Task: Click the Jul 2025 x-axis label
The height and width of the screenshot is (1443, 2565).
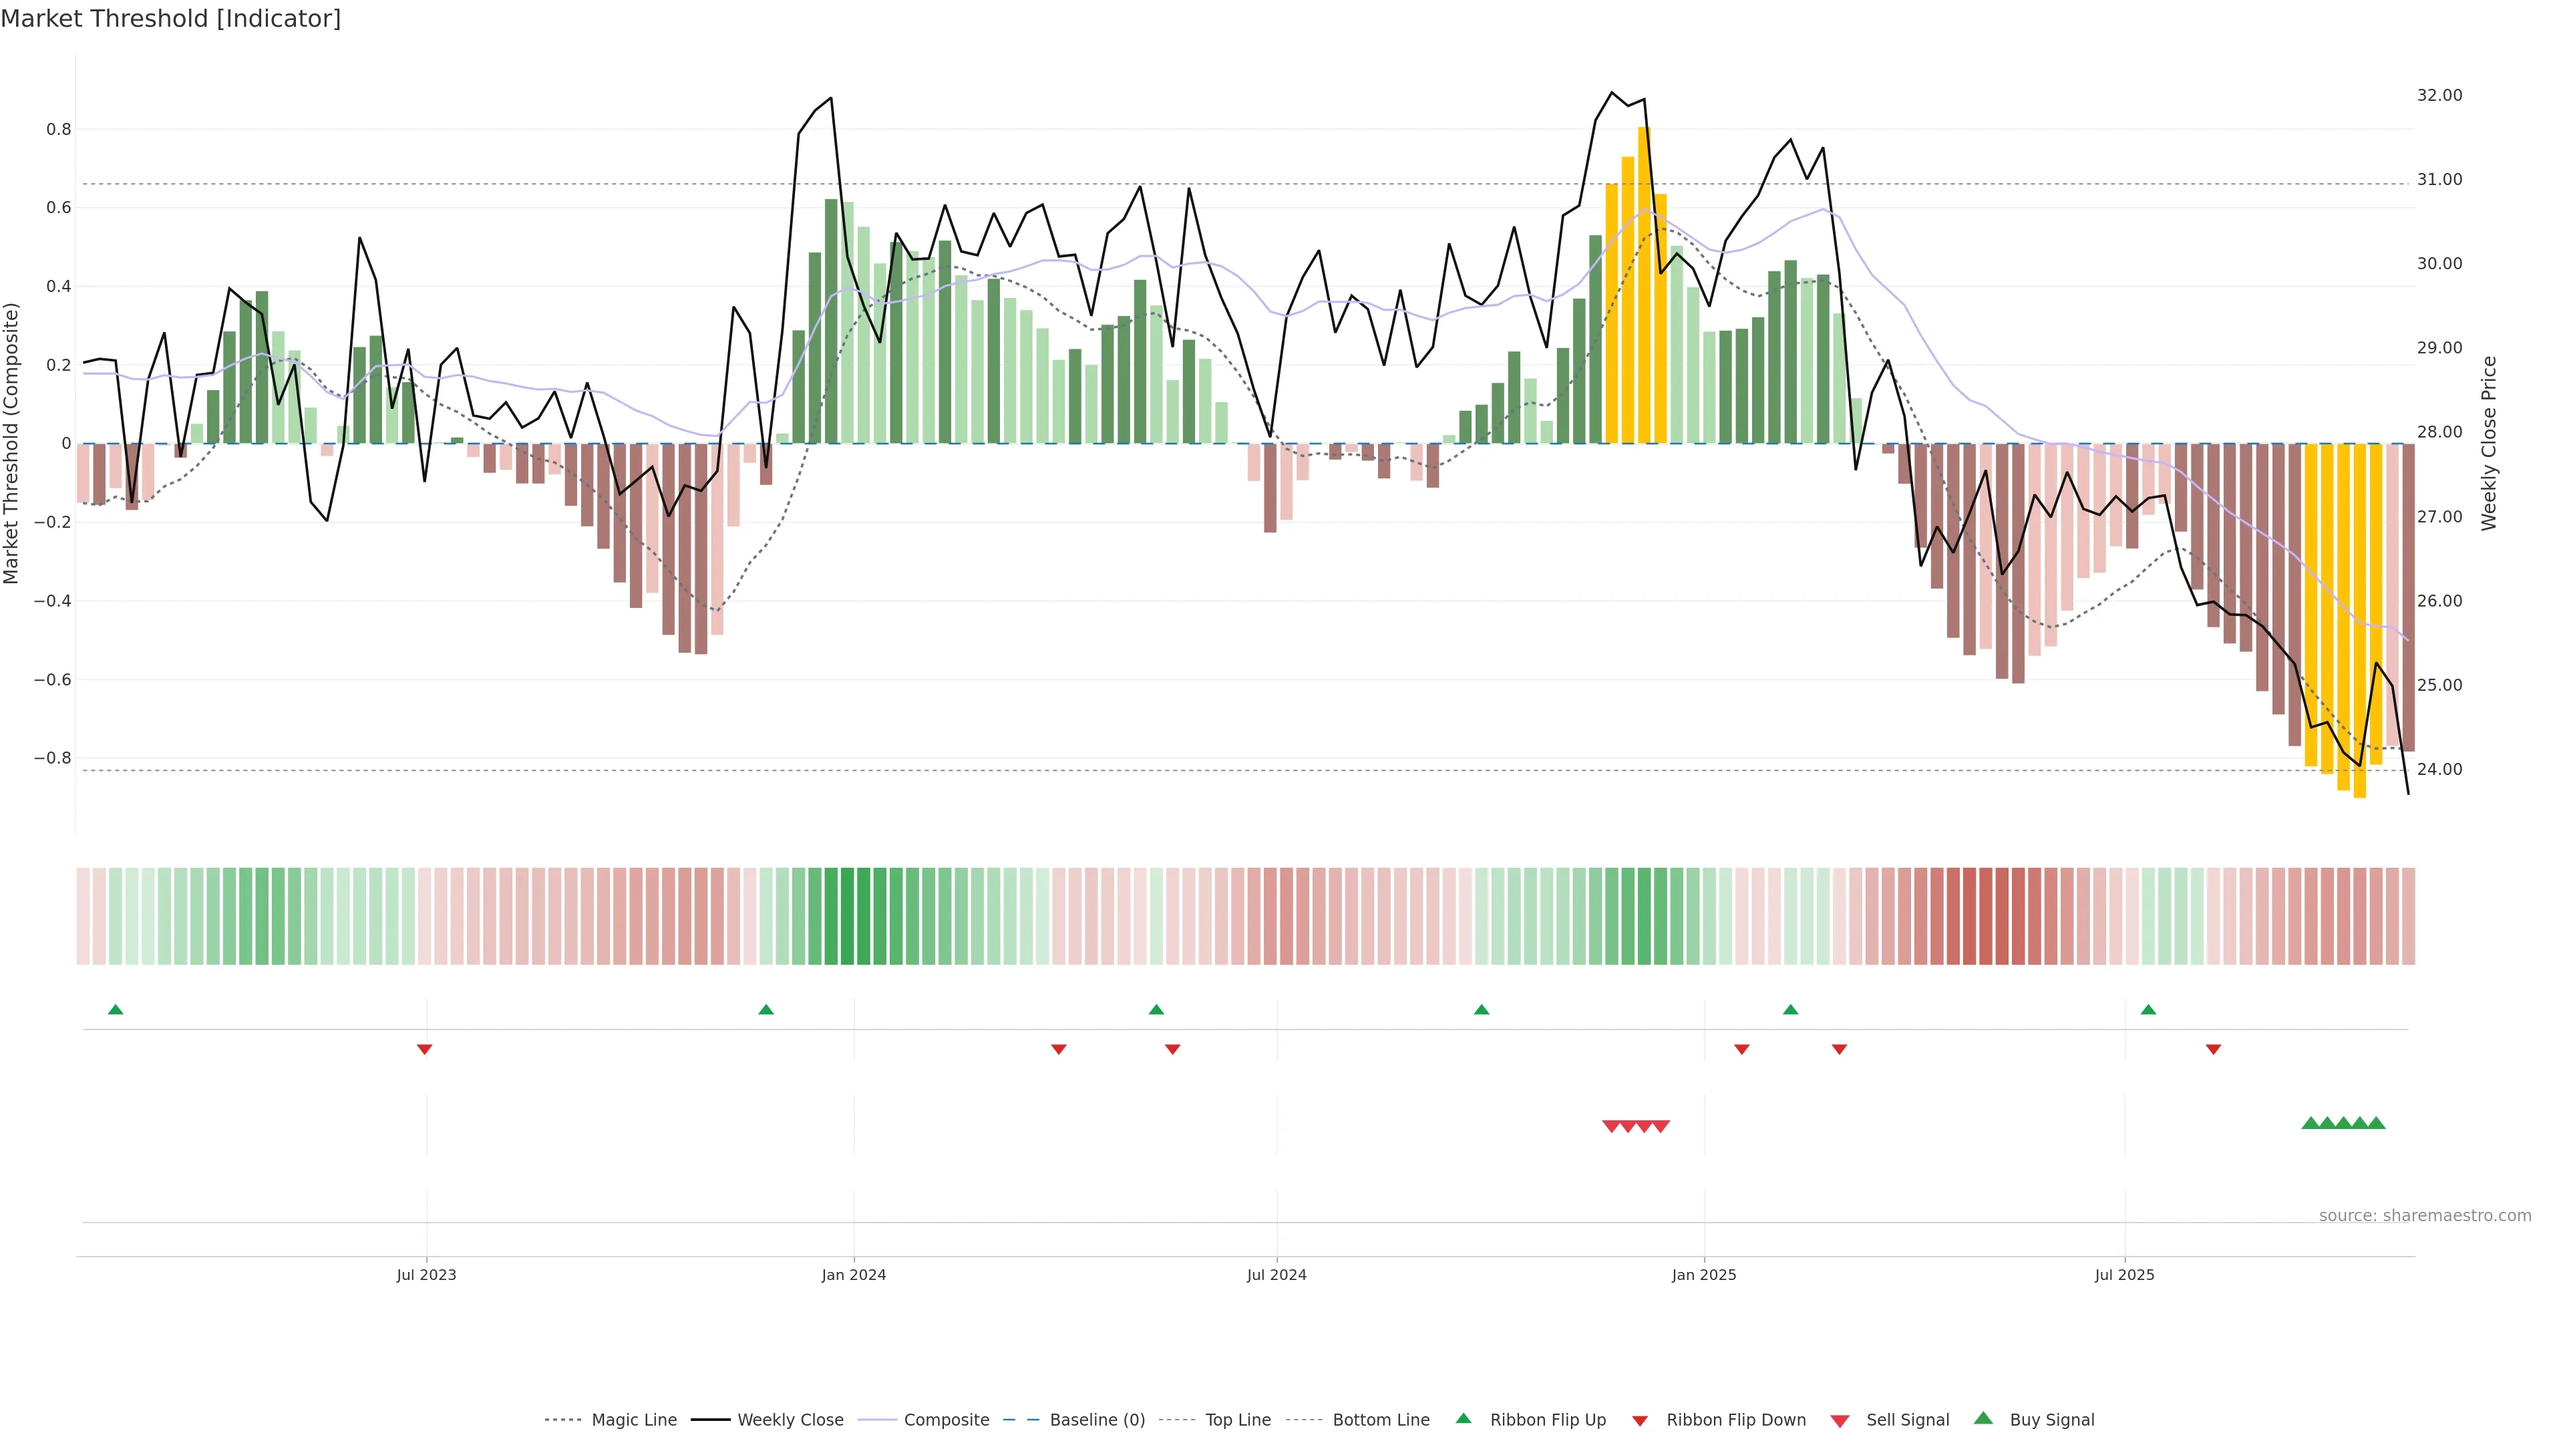Action: coord(2124,1275)
